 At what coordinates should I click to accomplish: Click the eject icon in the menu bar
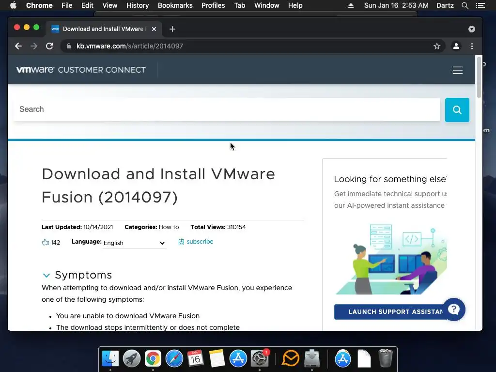tap(351, 5)
